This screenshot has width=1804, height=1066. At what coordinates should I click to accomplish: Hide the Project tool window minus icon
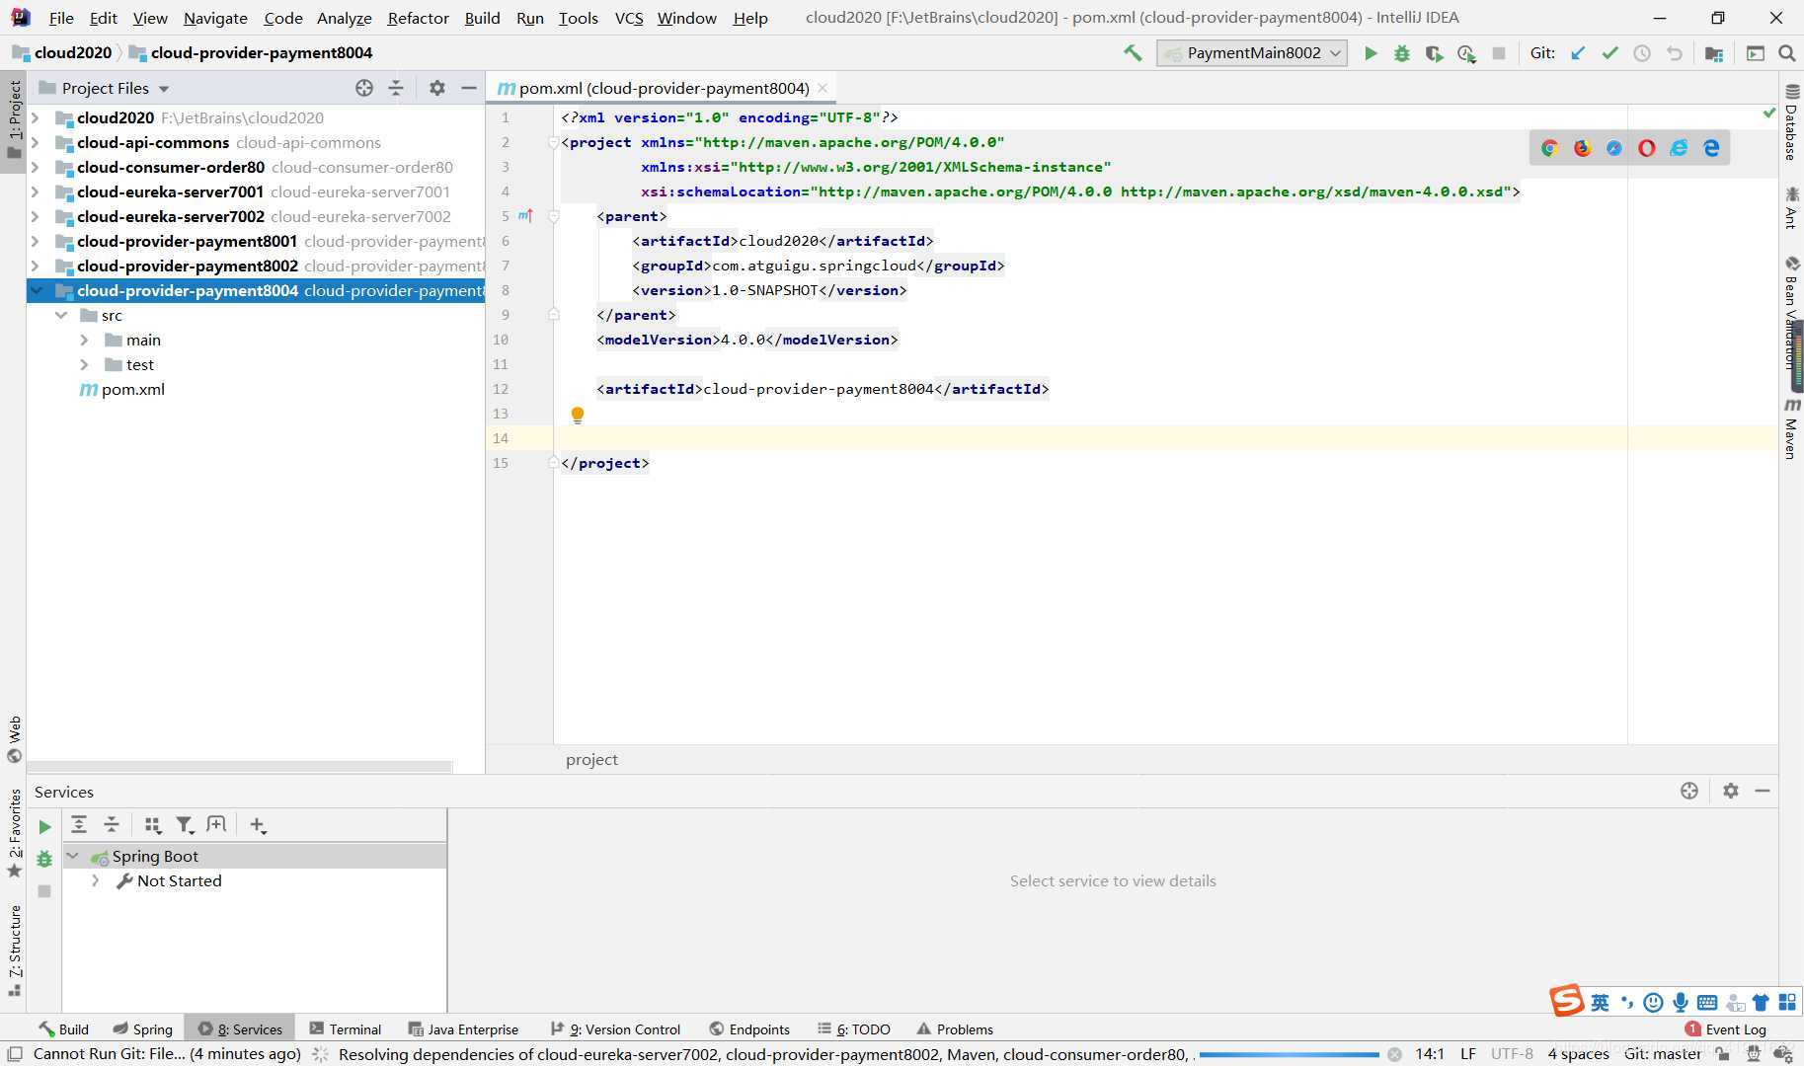click(x=469, y=88)
